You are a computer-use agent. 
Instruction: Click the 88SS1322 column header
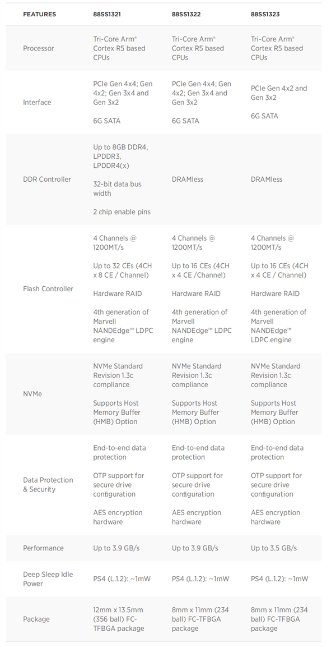tap(186, 14)
